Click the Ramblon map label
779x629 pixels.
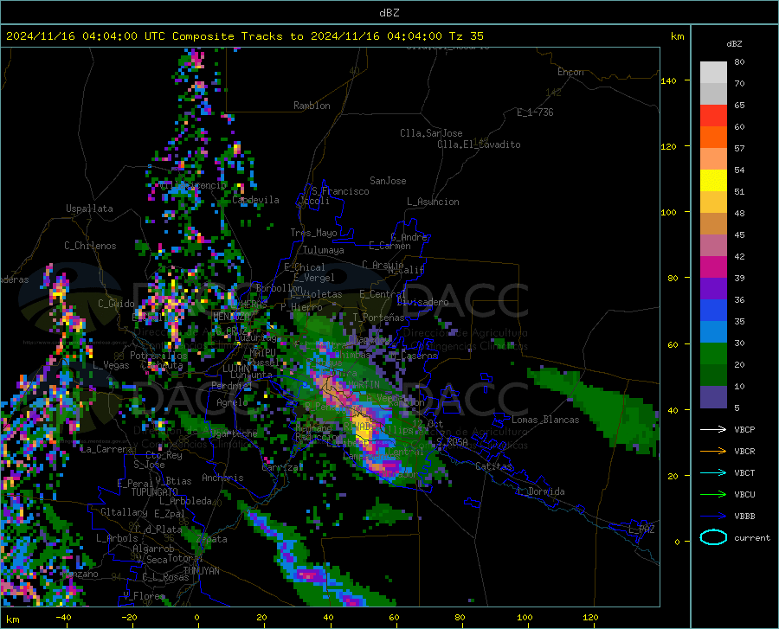coord(312,106)
